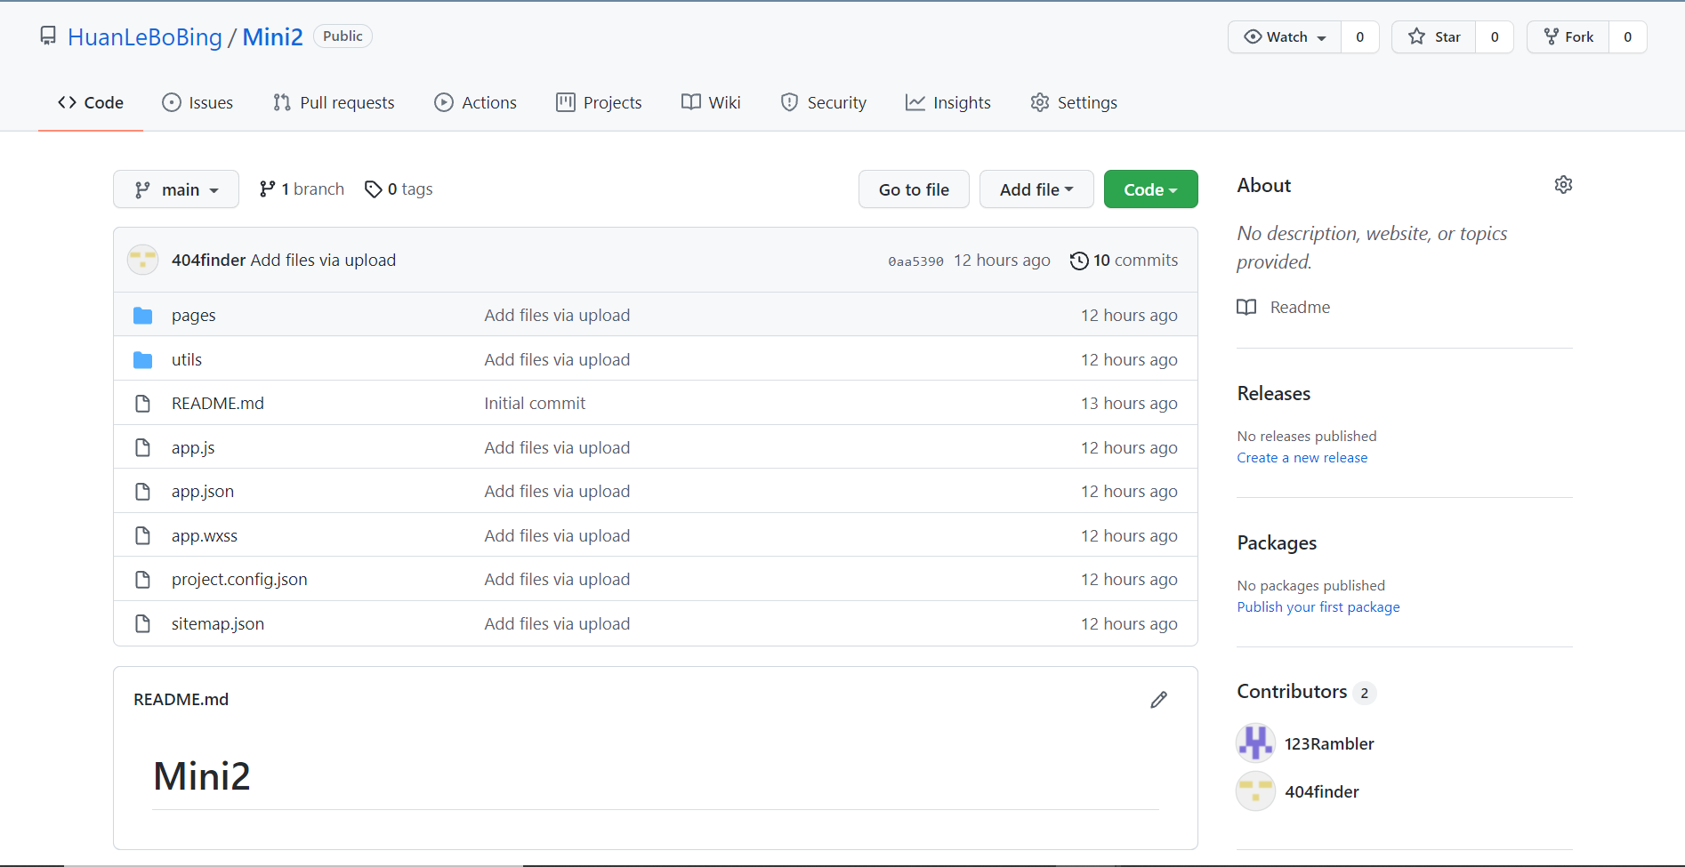
Task: Click Create a new release link
Action: coord(1302,458)
